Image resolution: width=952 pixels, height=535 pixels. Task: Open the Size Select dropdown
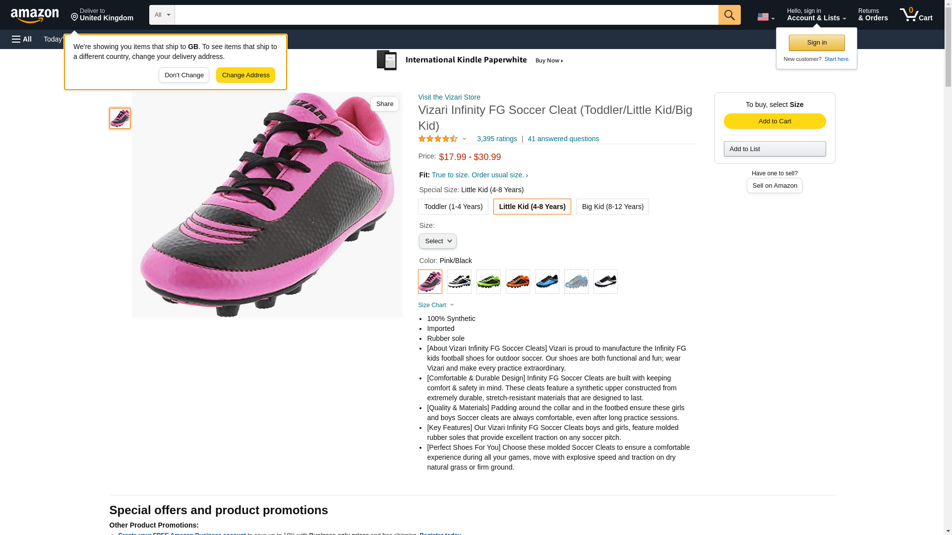point(437,241)
